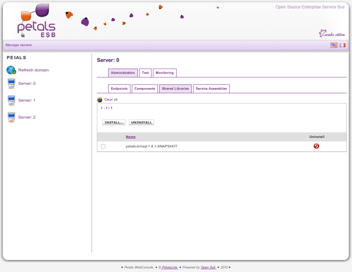This screenshot has width=352, height=272.
Task: Click the Refresh domain globe icon
Action: pyautogui.click(x=11, y=70)
